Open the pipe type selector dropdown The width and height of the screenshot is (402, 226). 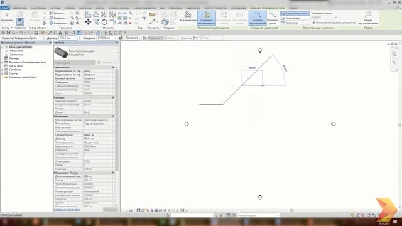(x=117, y=53)
